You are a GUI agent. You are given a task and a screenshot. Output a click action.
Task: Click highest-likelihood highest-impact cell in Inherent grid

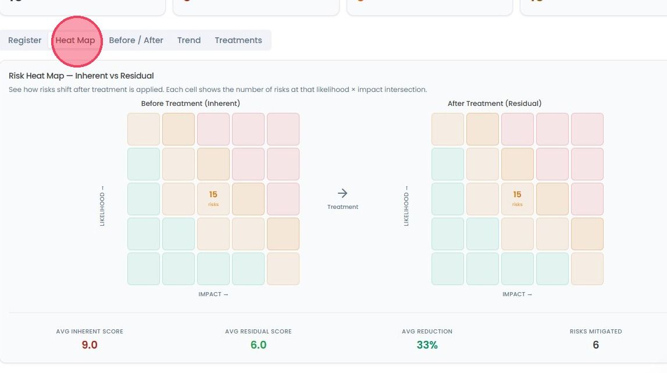point(283,129)
